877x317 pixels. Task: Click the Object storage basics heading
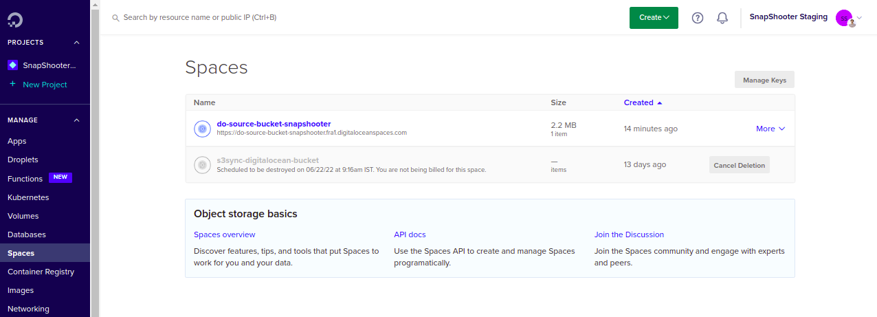click(245, 214)
